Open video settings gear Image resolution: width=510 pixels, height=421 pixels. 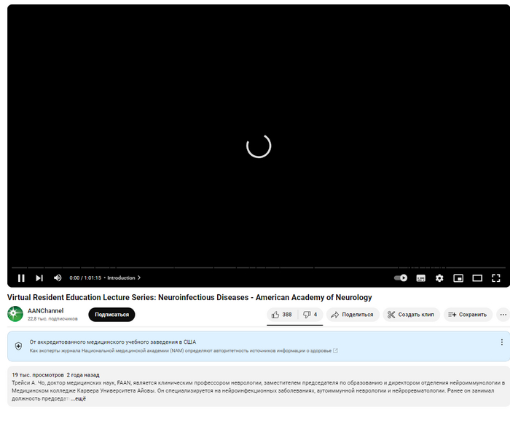(439, 278)
